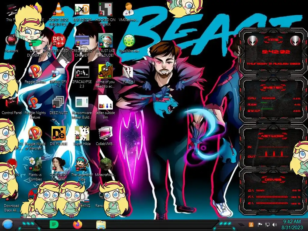The width and height of the screenshot is (308, 231).
Task: Launch VirusWire.exe lime icon
Action: [129, 41]
